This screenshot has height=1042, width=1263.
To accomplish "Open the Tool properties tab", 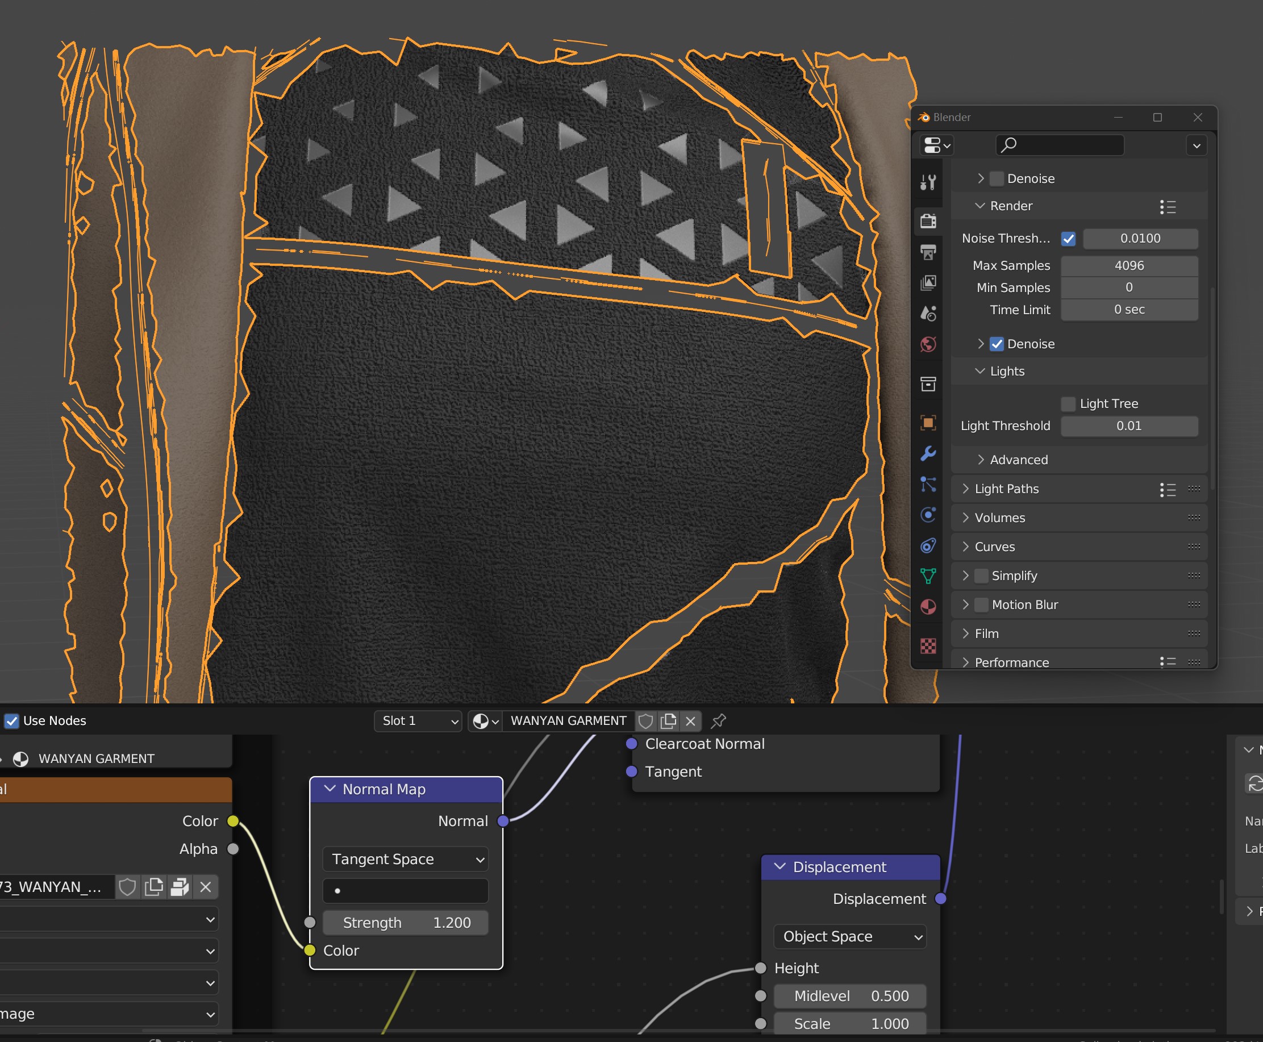I will click(x=928, y=182).
